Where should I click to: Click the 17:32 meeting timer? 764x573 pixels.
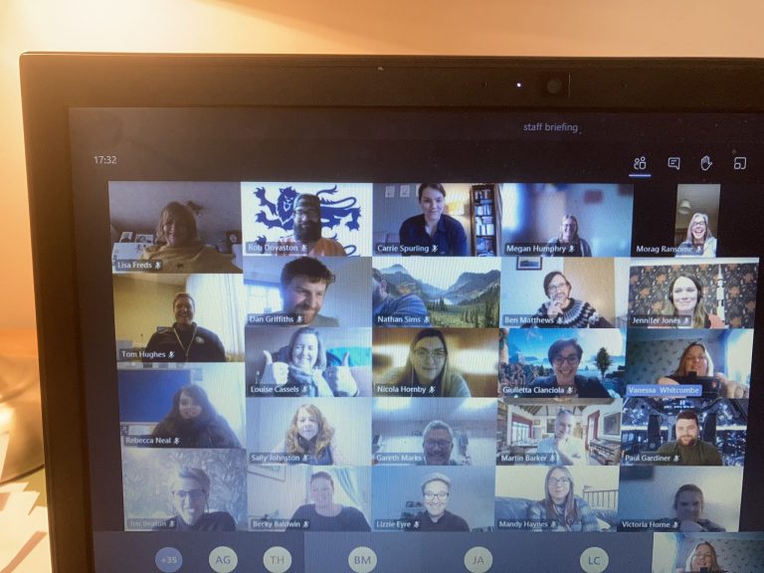click(104, 160)
